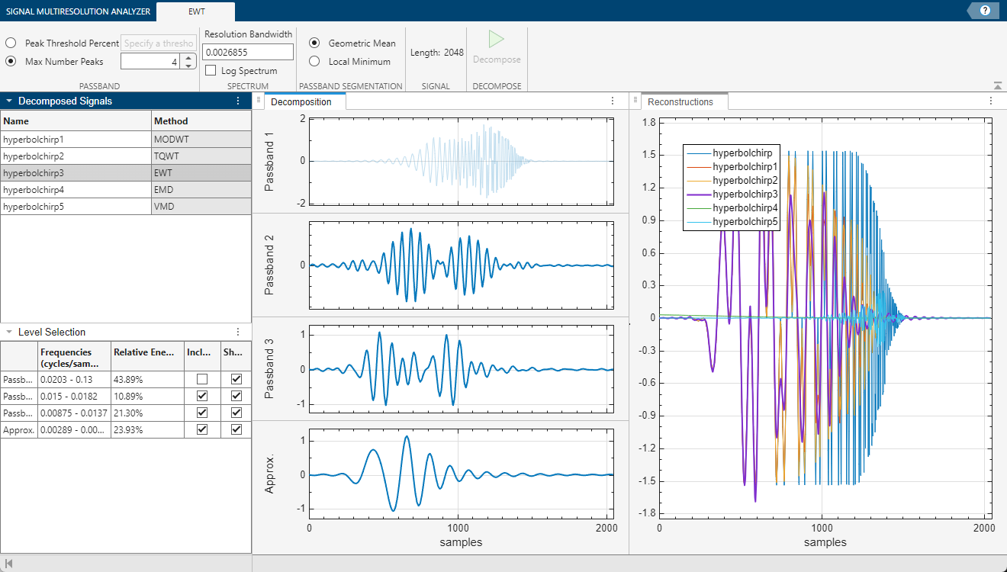Viewport: 1007px width, 572px height.
Task: Select the Reconstructions tab
Action: 683,100
